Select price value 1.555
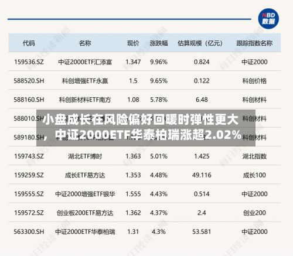This screenshot has width=293, height=256. coord(133,194)
